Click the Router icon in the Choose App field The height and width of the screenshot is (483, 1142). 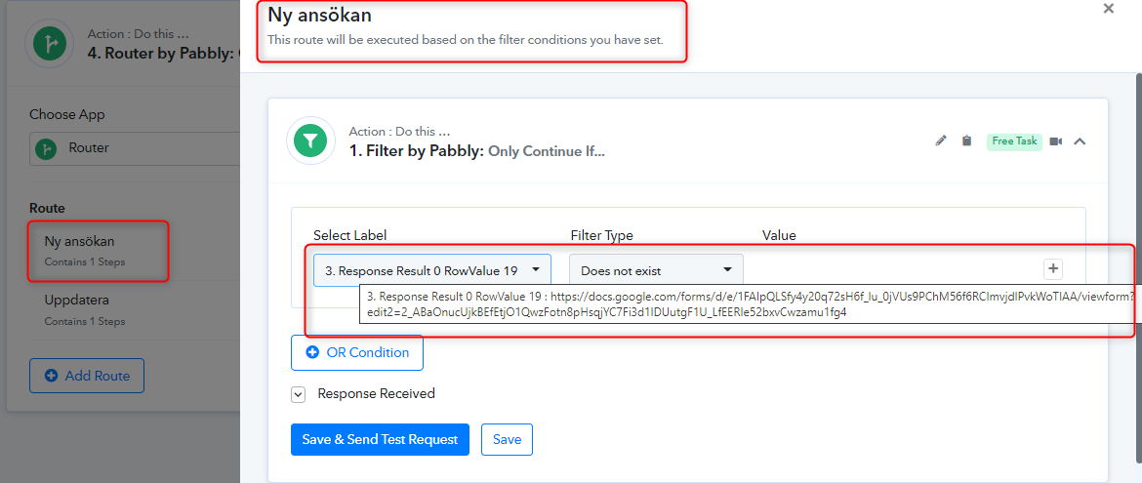pyautogui.click(x=48, y=148)
